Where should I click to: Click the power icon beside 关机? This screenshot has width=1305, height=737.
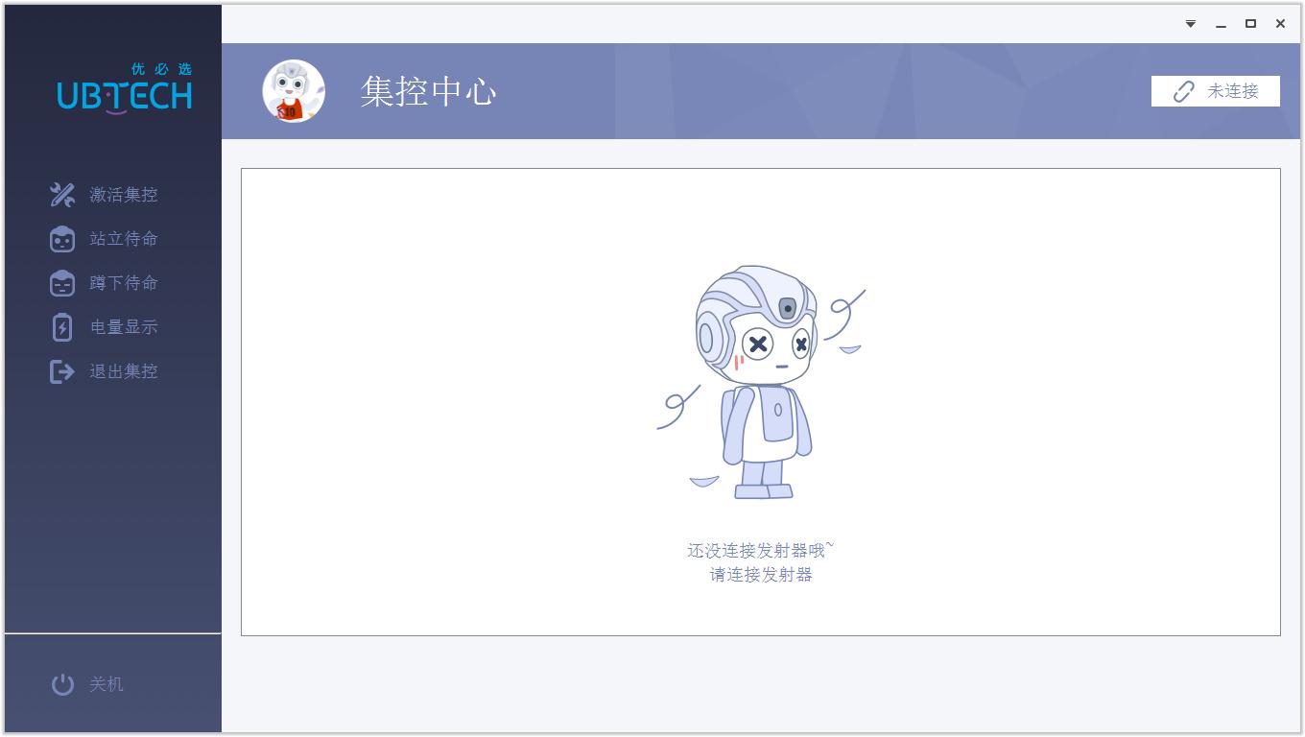(62, 684)
